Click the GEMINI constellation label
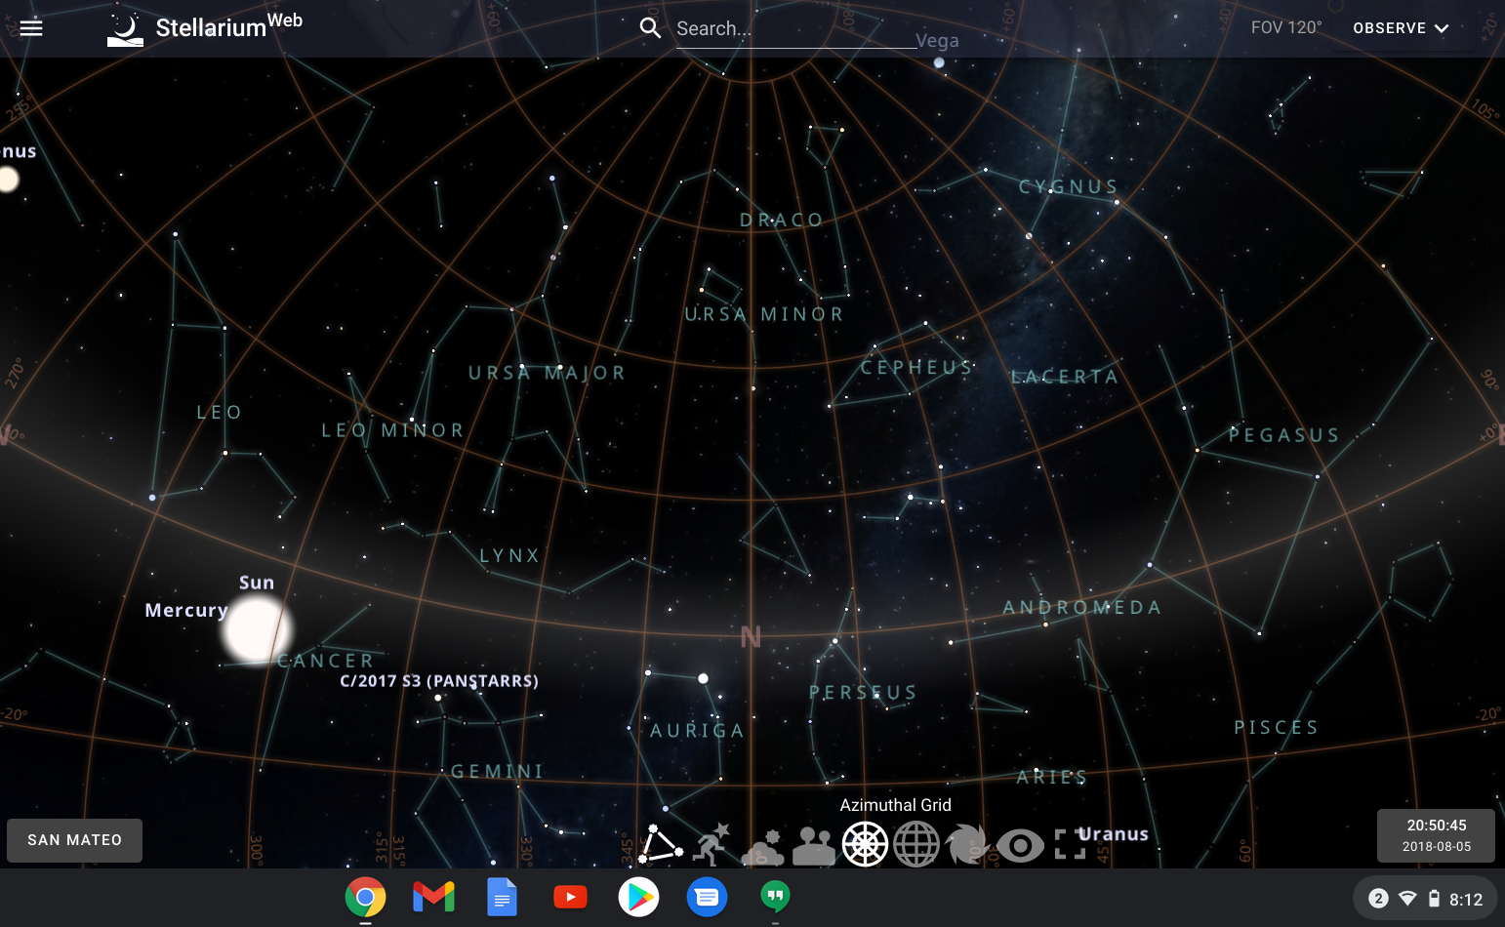Screen dimensions: 1505x927 pos(498,772)
